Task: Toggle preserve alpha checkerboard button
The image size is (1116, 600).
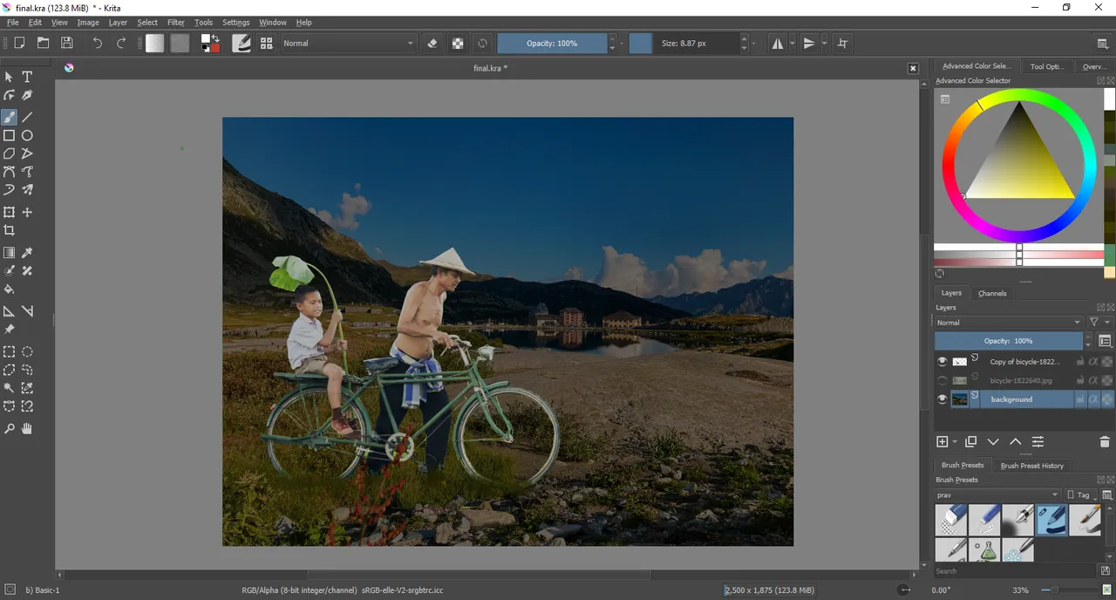Action: 457,43
